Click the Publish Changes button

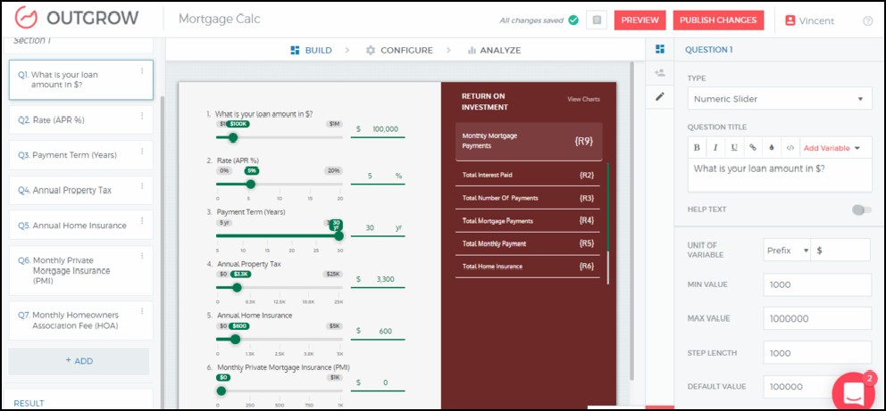coord(717,21)
